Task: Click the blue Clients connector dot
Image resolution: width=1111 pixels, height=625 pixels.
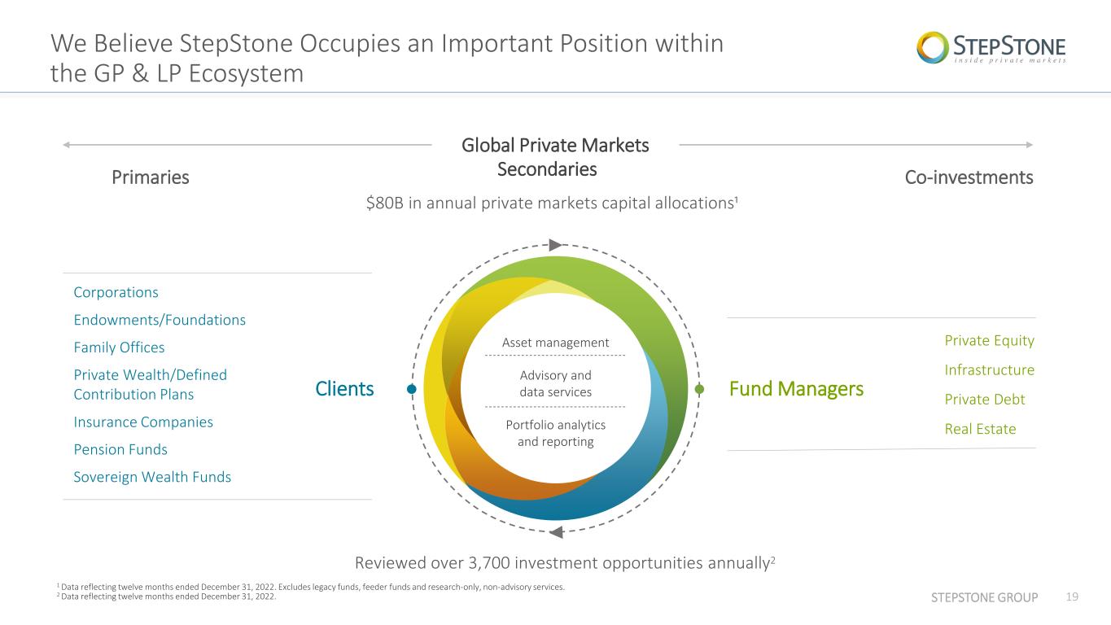Action: [412, 390]
